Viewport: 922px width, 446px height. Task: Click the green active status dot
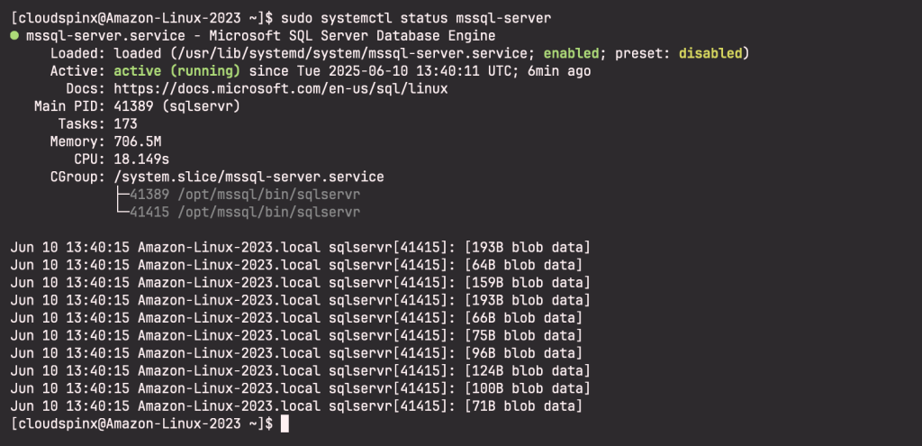(x=14, y=36)
